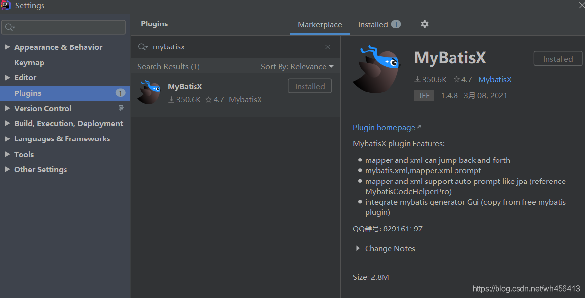Click the Plugins update count badge in sidebar

tap(120, 93)
